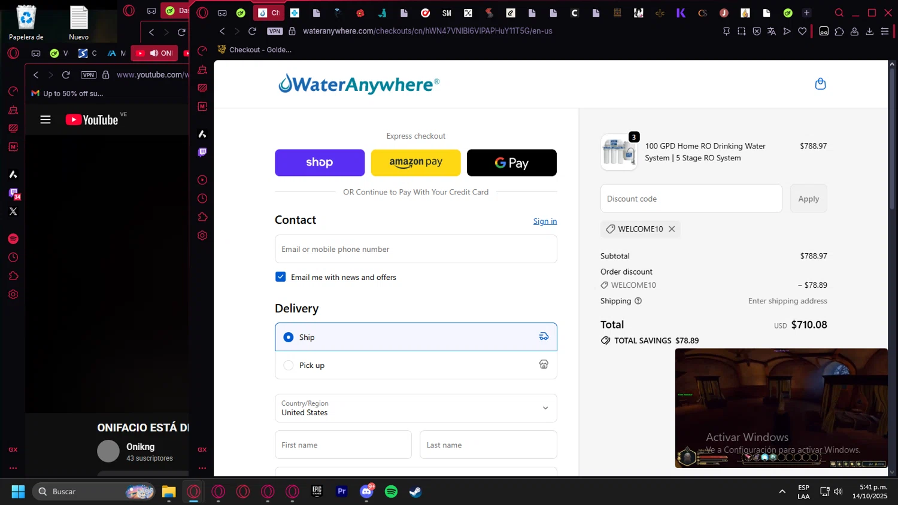Pay with Amazon Pay button
This screenshot has width=898, height=505.
(x=416, y=163)
